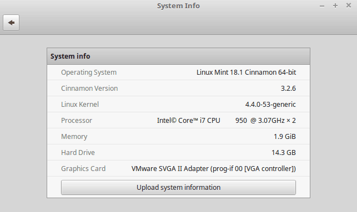Minimize the System Info window
The height and width of the screenshot is (212, 357).
point(321,6)
